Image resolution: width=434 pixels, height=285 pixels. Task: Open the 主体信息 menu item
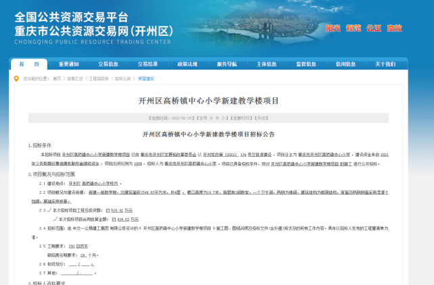tap(267, 64)
